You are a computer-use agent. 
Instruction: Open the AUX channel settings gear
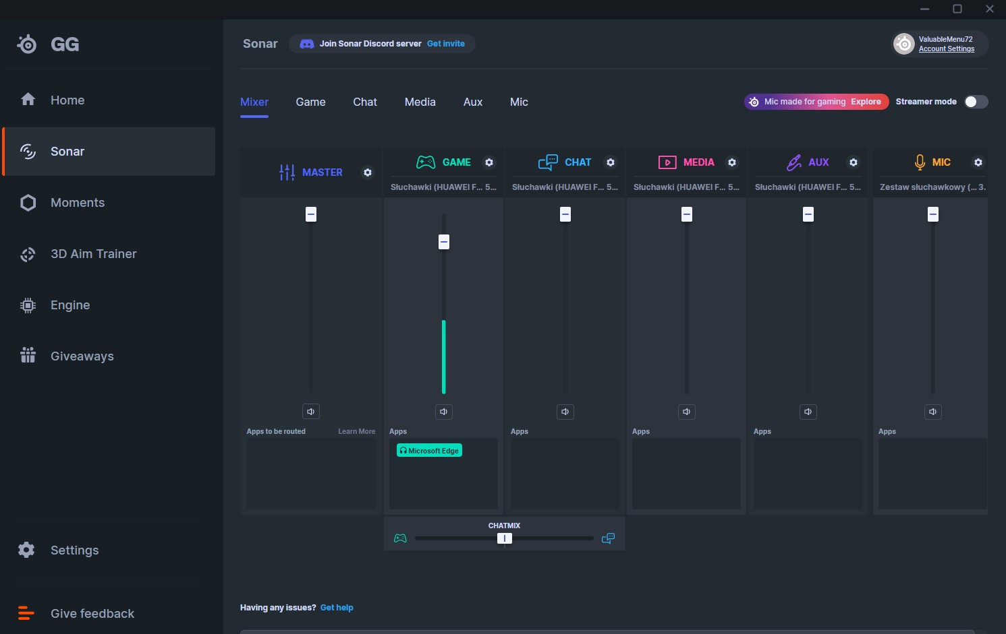click(x=854, y=162)
